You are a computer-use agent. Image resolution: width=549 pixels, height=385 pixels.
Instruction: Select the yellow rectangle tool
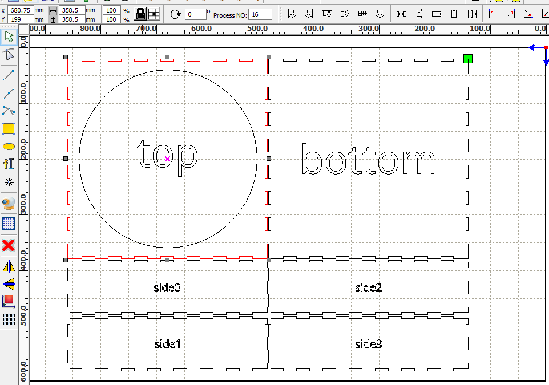click(9, 128)
